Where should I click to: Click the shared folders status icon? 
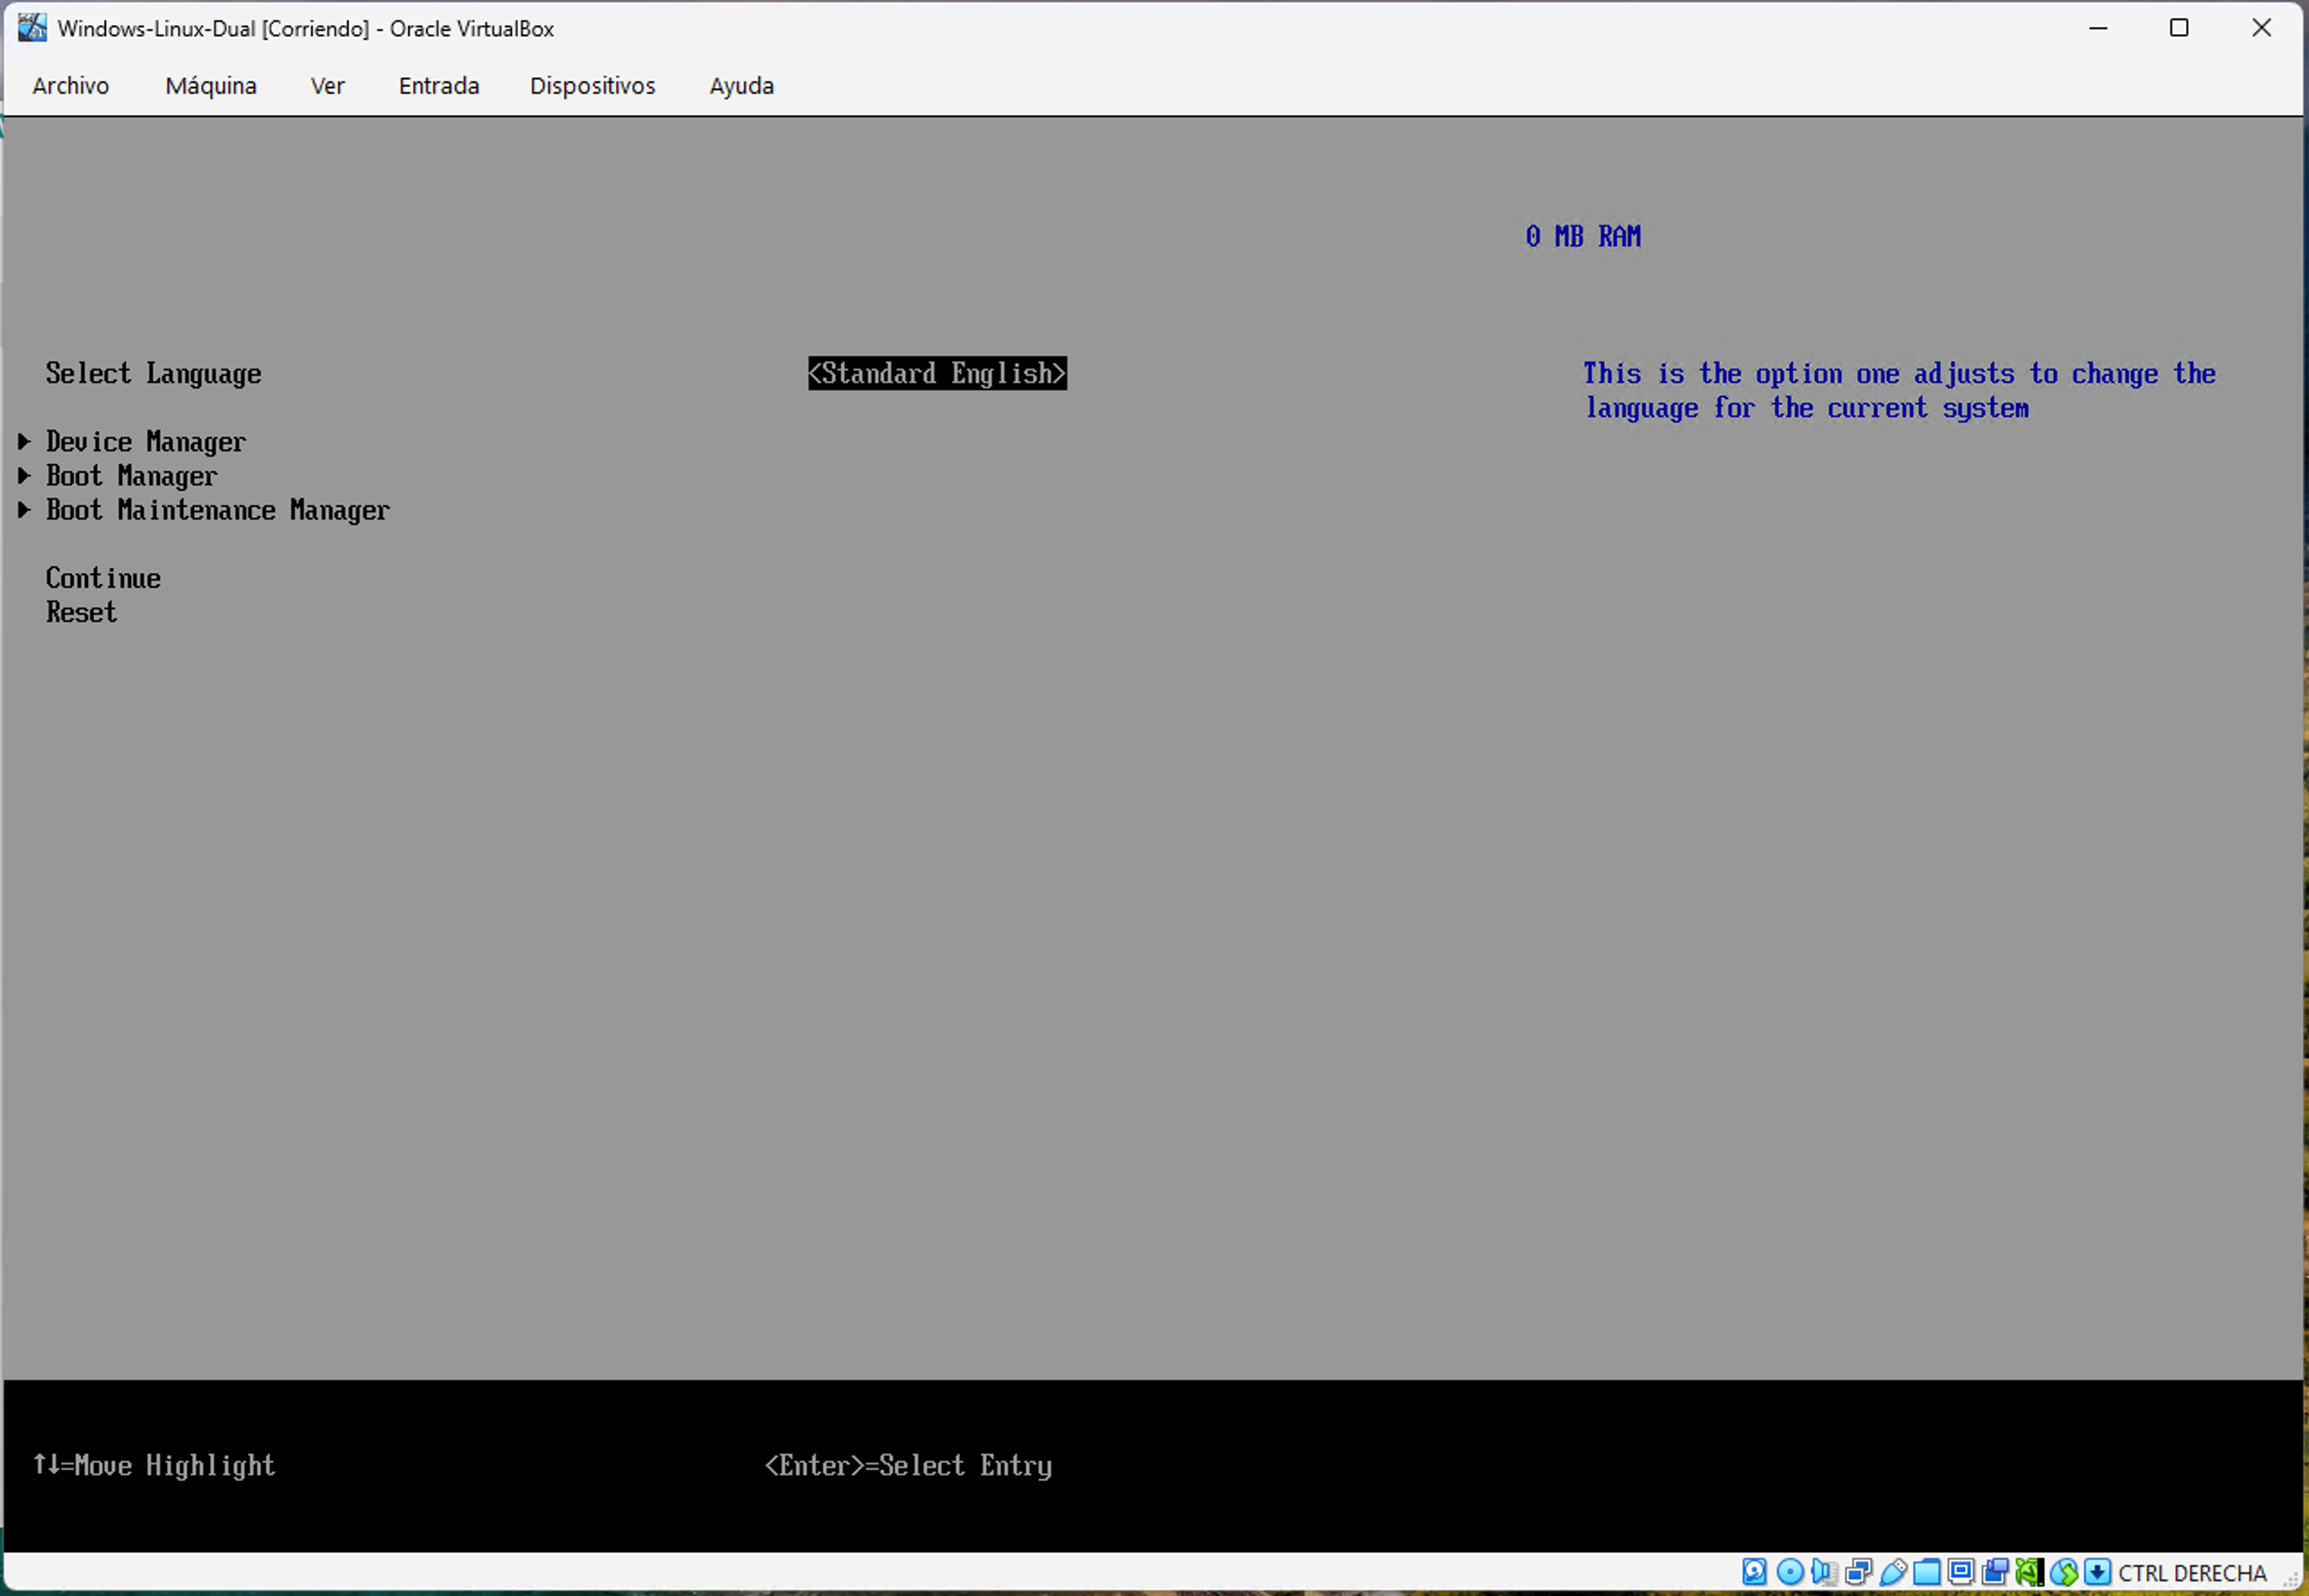[x=1926, y=1572]
